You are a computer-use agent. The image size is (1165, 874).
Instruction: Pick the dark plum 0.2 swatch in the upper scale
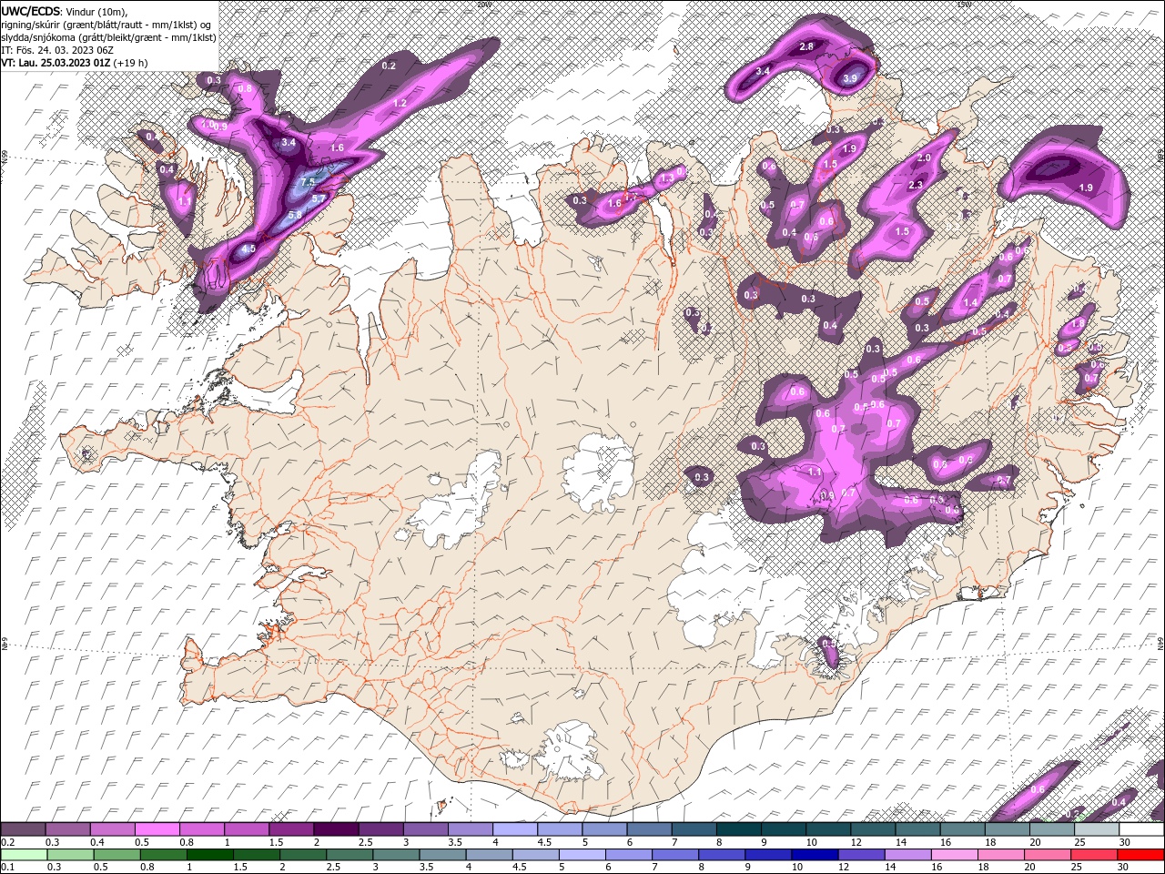tap(24, 828)
